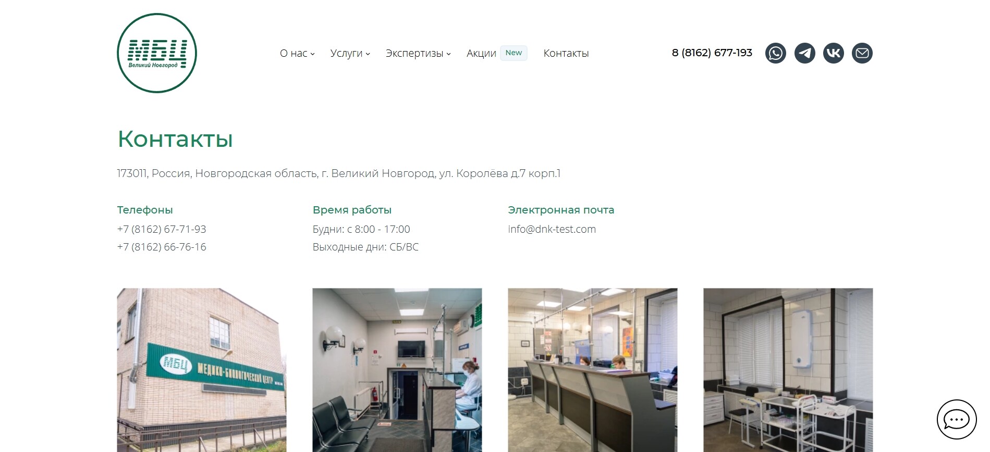Viewport: 990px width, 452px height.
Task: Open the WhatsApp contact icon
Action: point(775,53)
